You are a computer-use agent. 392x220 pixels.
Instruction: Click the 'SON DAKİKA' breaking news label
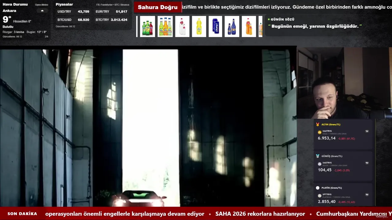22,214
